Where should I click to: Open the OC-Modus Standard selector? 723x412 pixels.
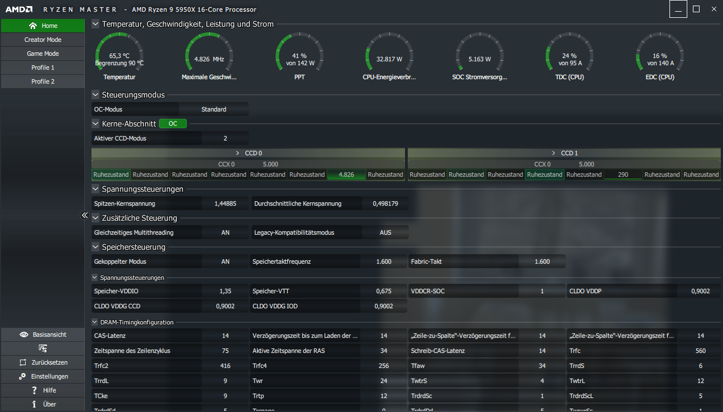point(214,109)
